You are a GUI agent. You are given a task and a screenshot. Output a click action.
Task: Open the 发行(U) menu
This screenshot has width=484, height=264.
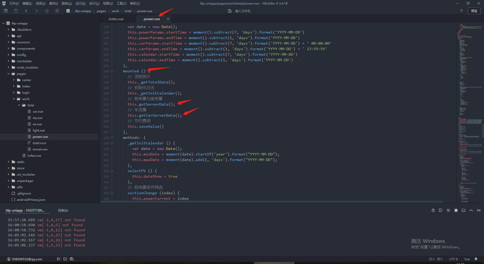(94, 4)
